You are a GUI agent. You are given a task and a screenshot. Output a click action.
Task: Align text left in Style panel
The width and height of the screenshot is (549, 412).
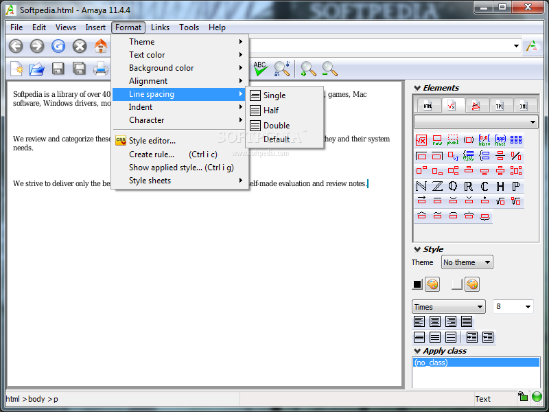(419, 321)
